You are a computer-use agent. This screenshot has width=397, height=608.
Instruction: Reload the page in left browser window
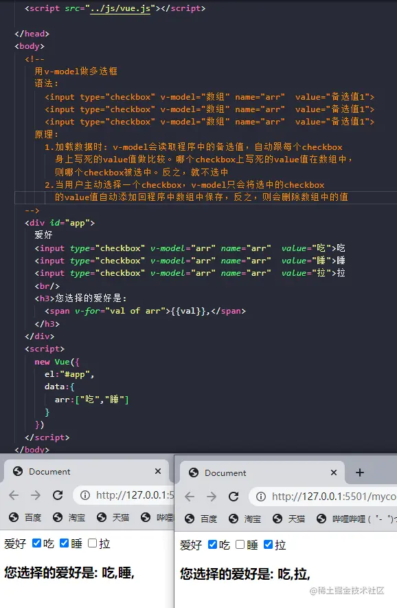(x=58, y=495)
